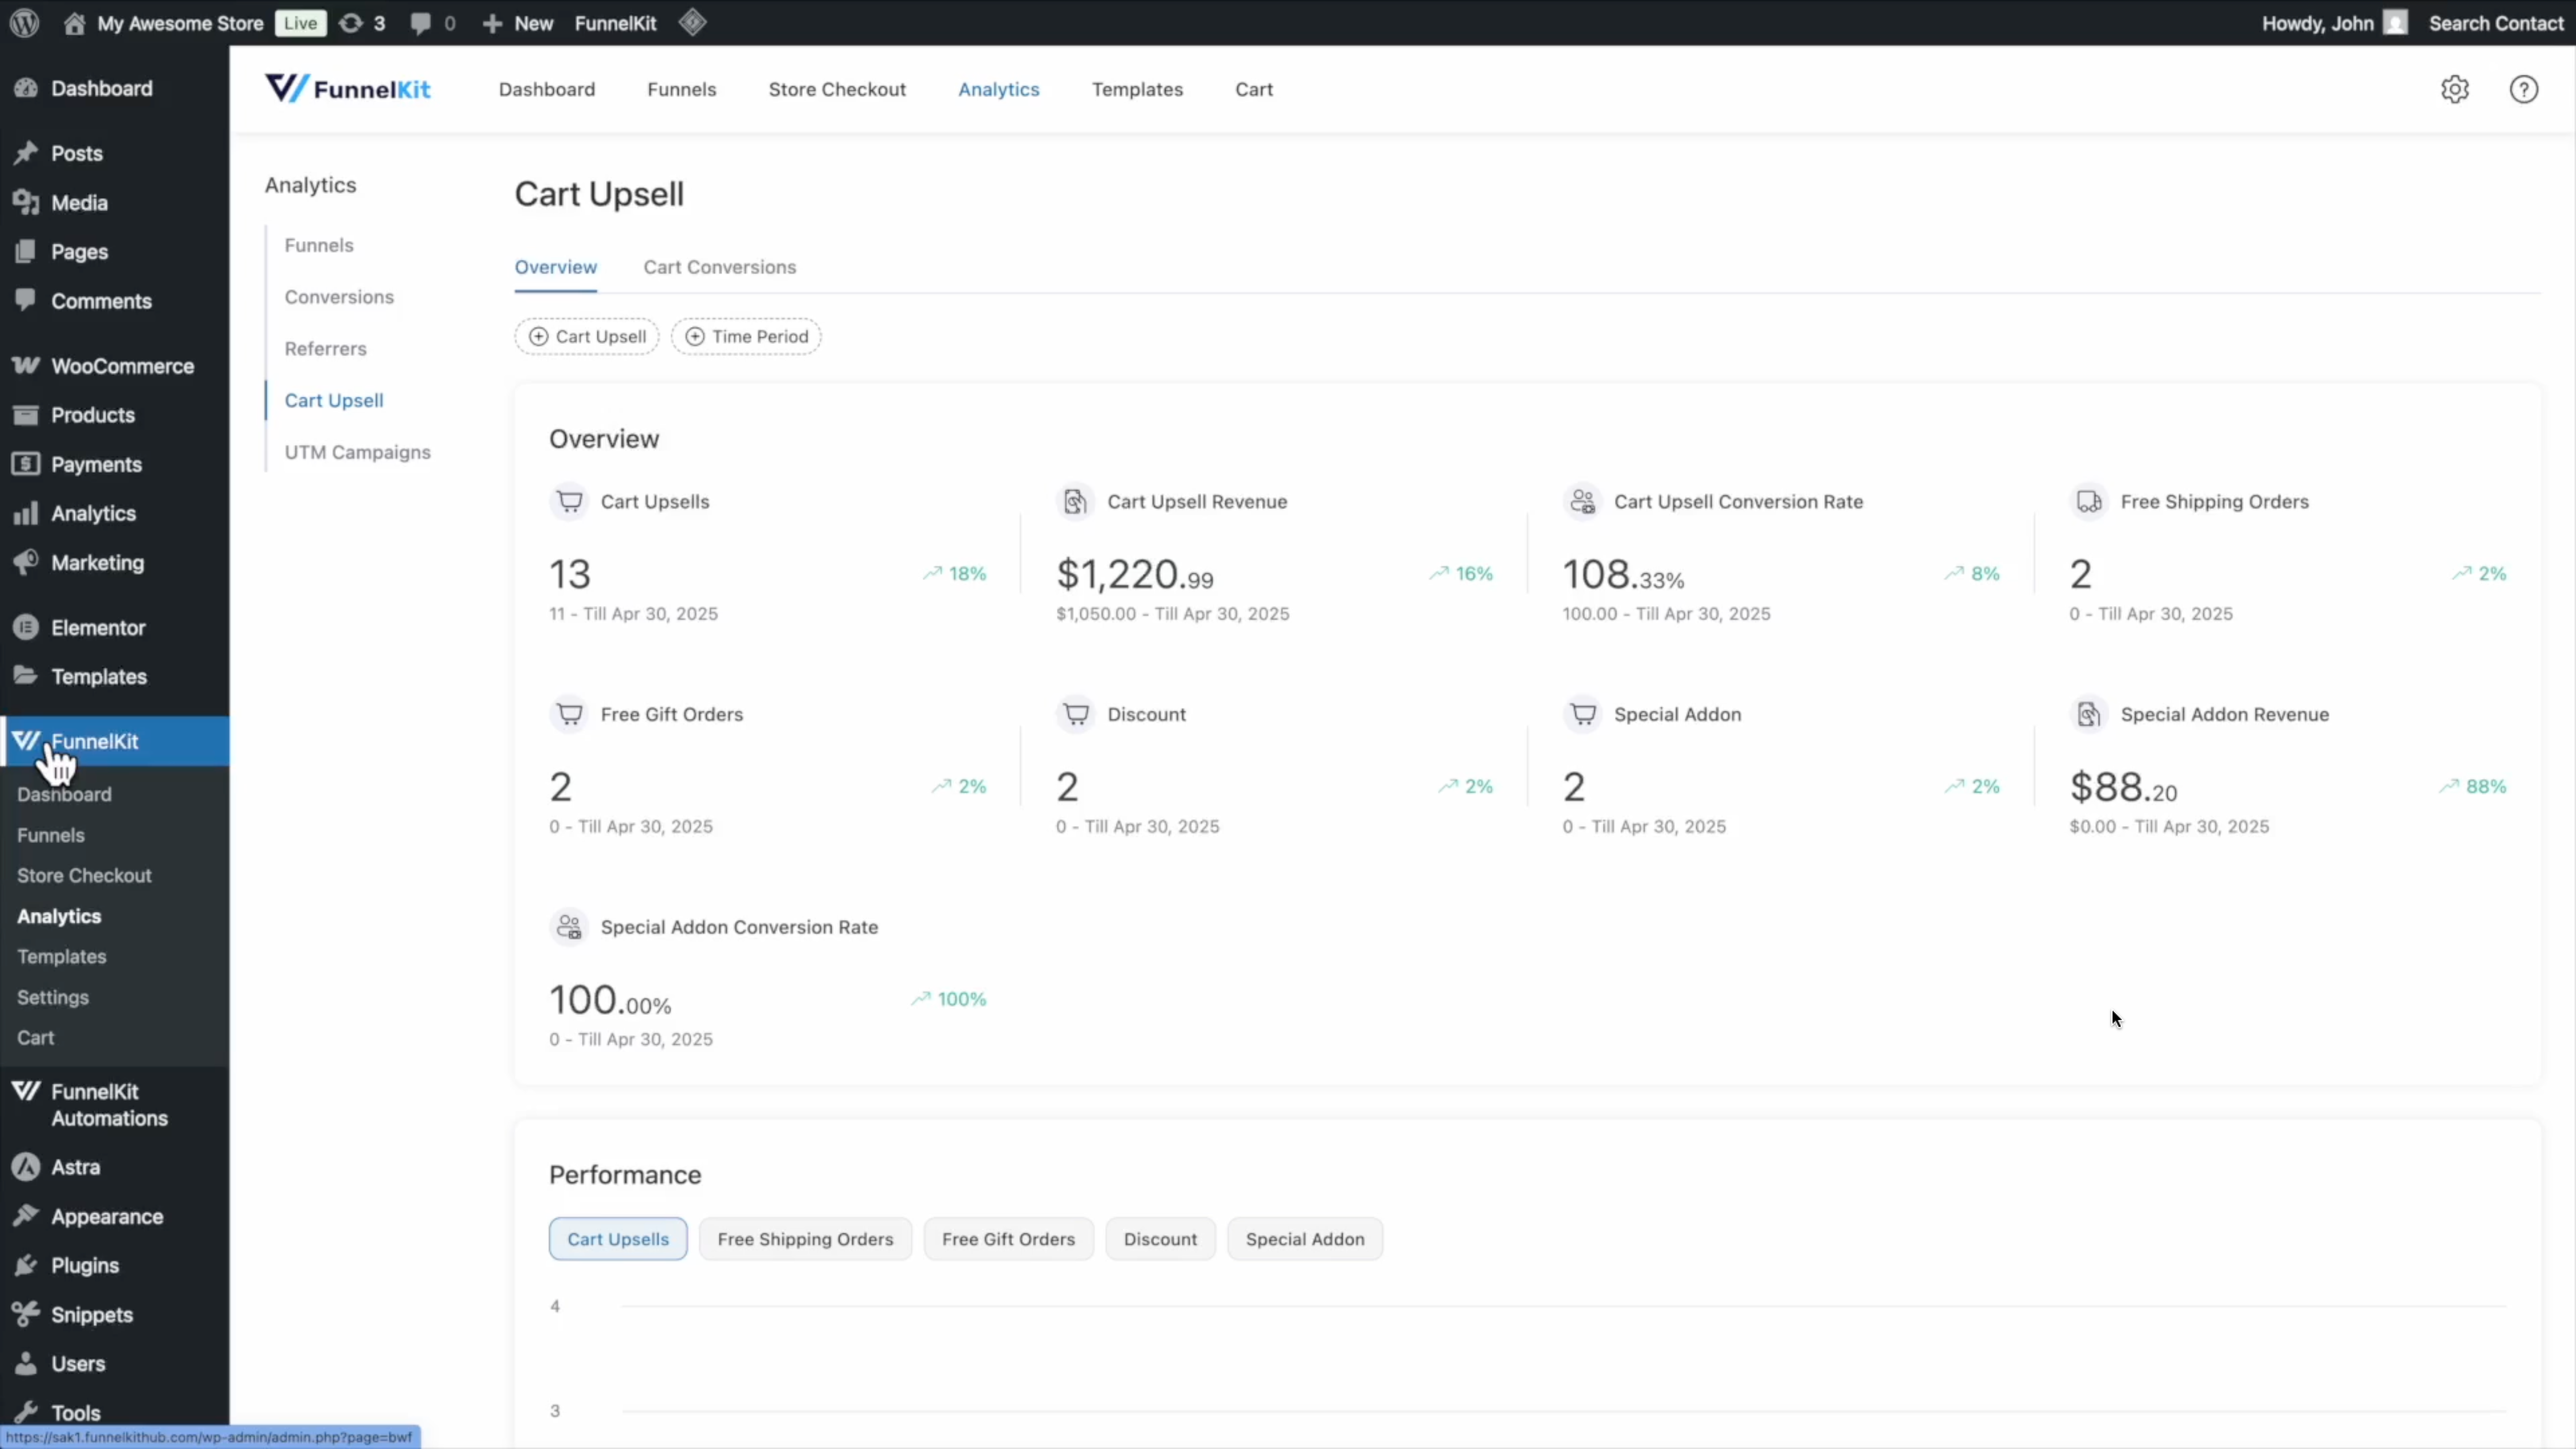Show Free Shipping Orders performance chart
The image size is (2576, 1449).
(805, 1239)
